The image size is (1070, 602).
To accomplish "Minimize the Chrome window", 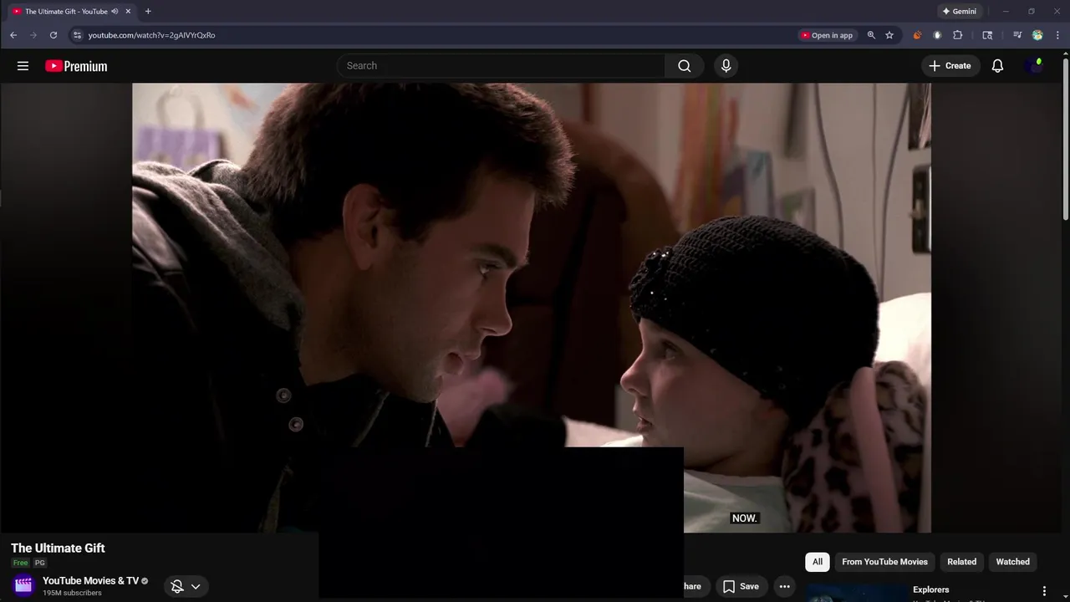I will [1006, 12].
